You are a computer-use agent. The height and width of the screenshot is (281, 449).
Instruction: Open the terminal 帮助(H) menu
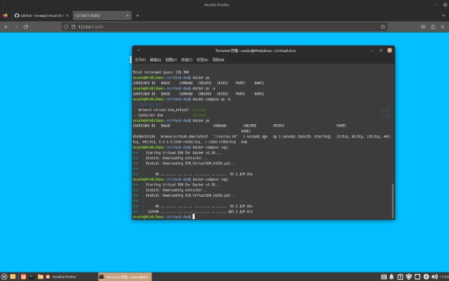pos(218,60)
